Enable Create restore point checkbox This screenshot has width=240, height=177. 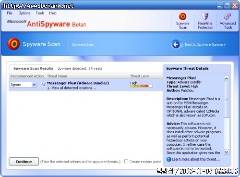point(126,162)
